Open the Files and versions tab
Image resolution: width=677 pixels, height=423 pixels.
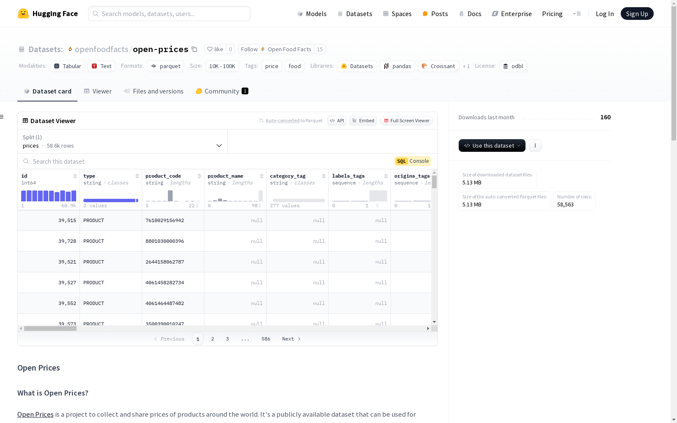(154, 91)
